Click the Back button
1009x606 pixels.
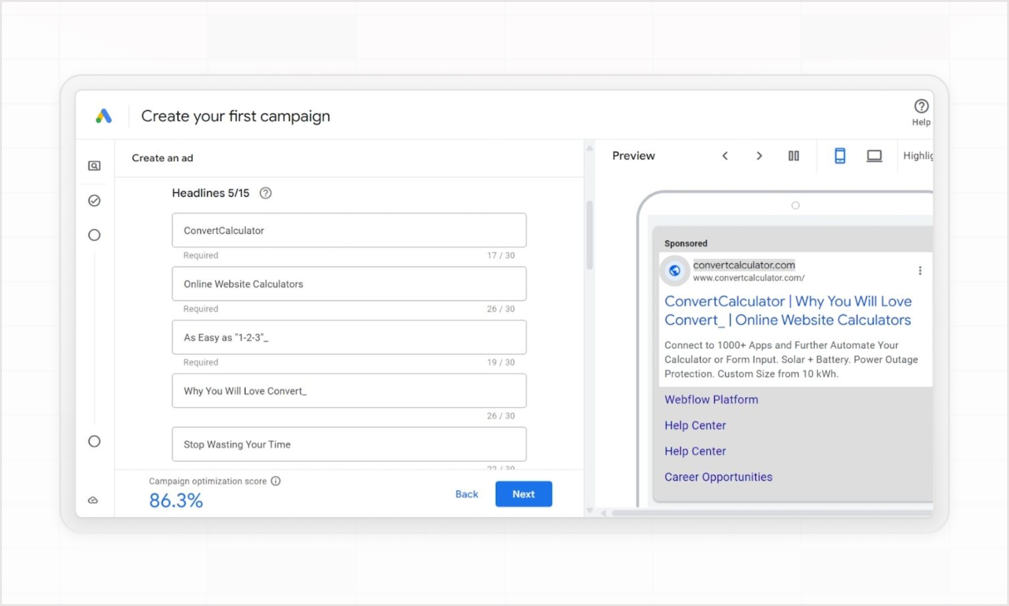pos(467,494)
